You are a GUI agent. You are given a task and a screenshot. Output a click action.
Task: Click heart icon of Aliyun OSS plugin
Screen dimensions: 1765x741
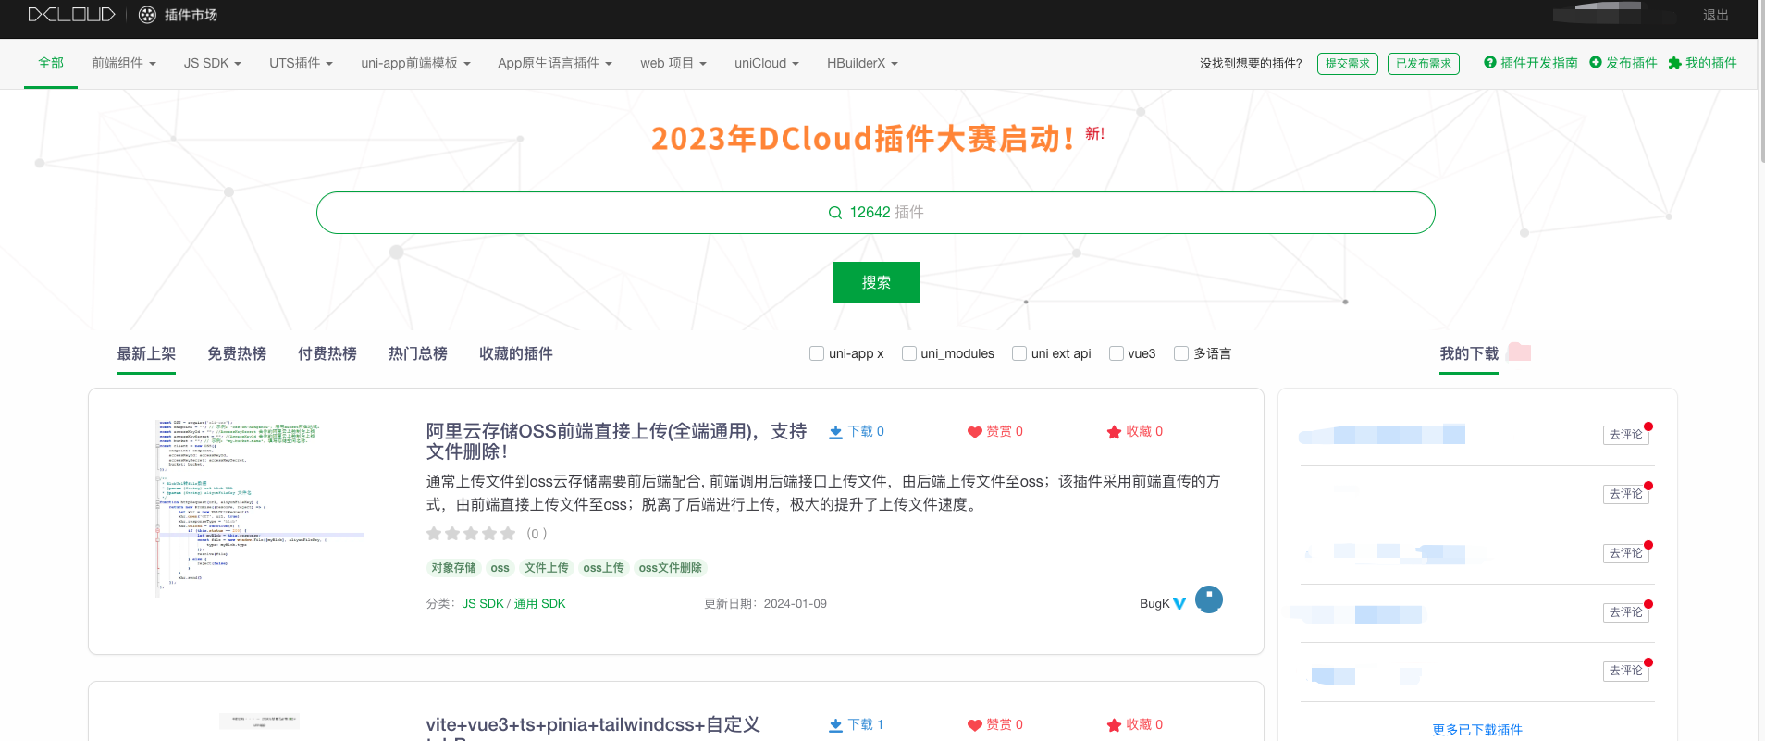click(974, 432)
